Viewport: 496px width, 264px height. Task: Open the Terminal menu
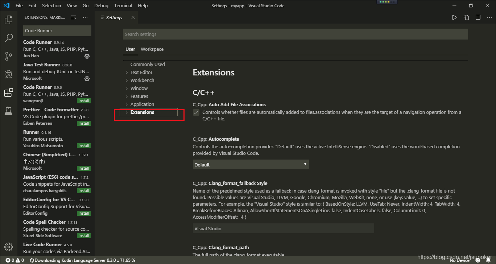coord(123,5)
